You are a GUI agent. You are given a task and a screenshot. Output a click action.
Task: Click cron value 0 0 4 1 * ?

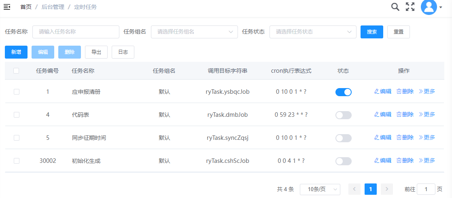coord(291,161)
